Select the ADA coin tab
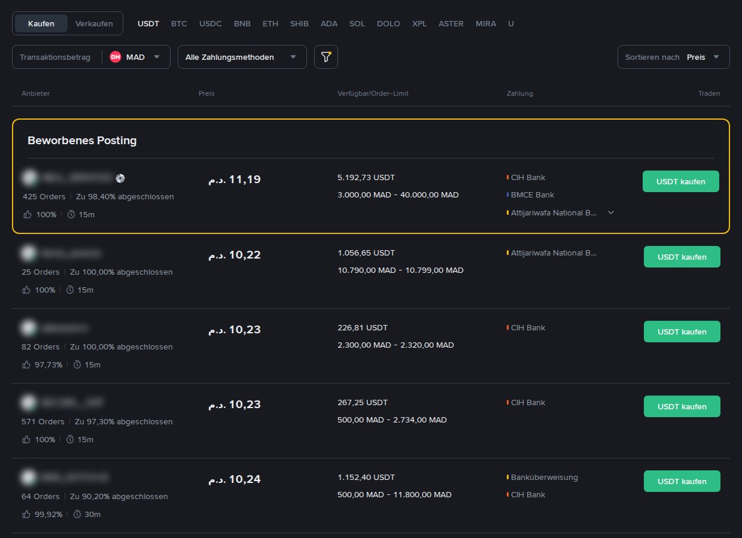Image resolution: width=742 pixels, height=538 pixels. pyautogui.click(x=329, y=24)
